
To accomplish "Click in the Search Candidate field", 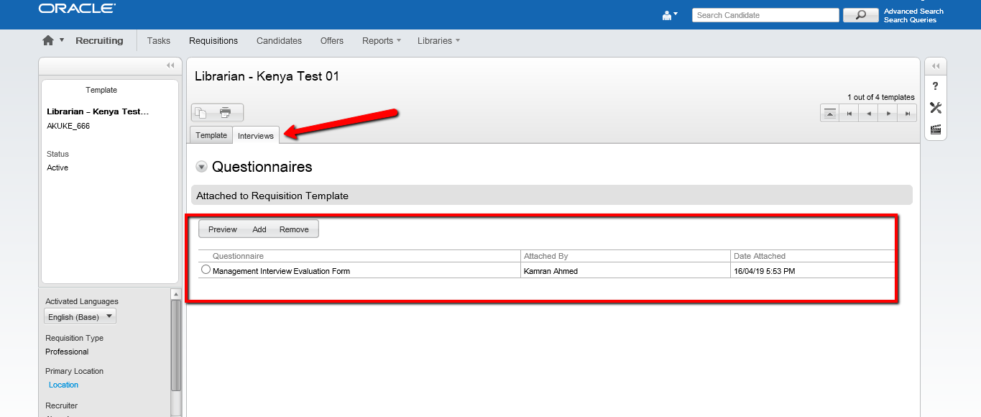I will [765, 15].
